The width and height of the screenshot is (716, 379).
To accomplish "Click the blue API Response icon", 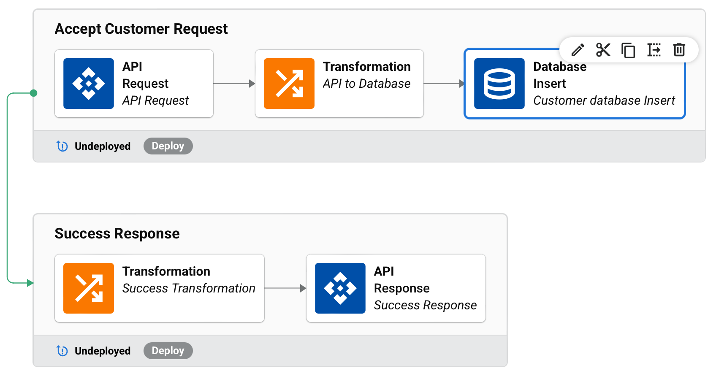I will (340, 288).
